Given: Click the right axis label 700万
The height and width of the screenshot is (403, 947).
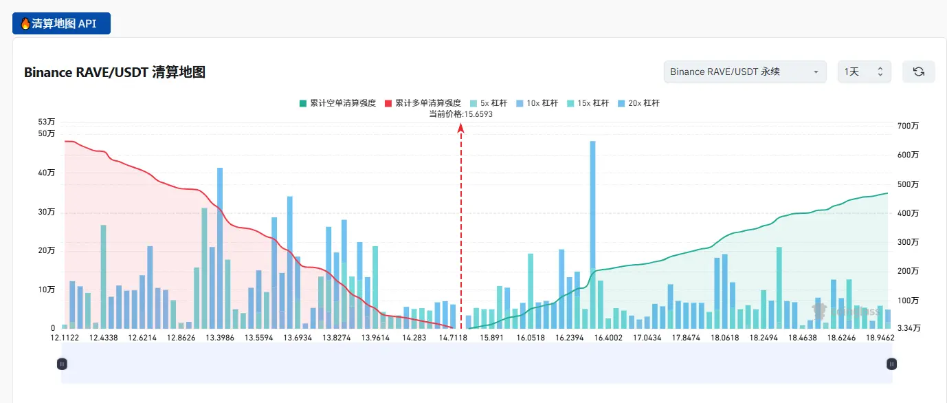Looking at the screenshot, I should coord(908,126).
